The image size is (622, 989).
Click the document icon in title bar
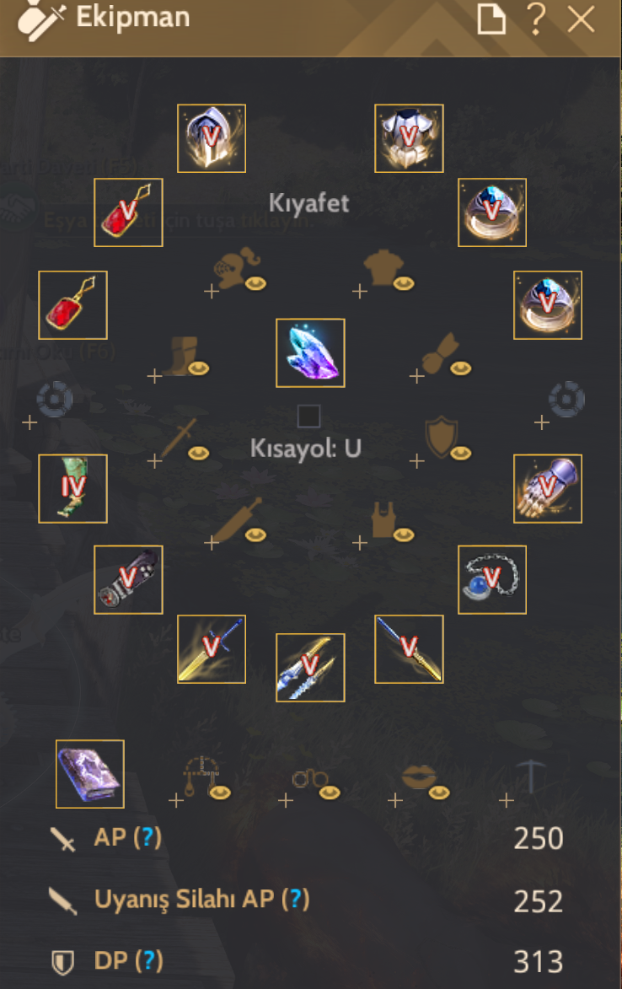click(491, 19)
